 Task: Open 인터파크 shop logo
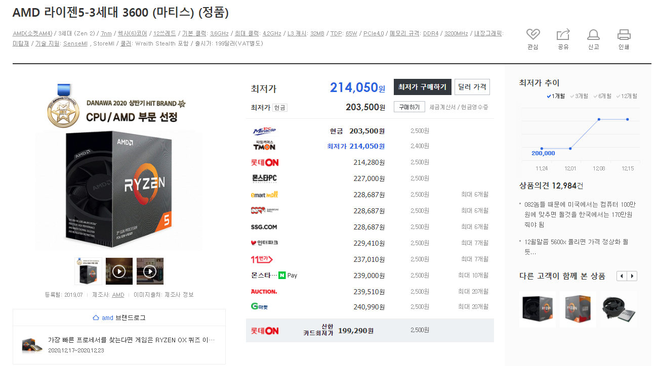pos(264,243)
